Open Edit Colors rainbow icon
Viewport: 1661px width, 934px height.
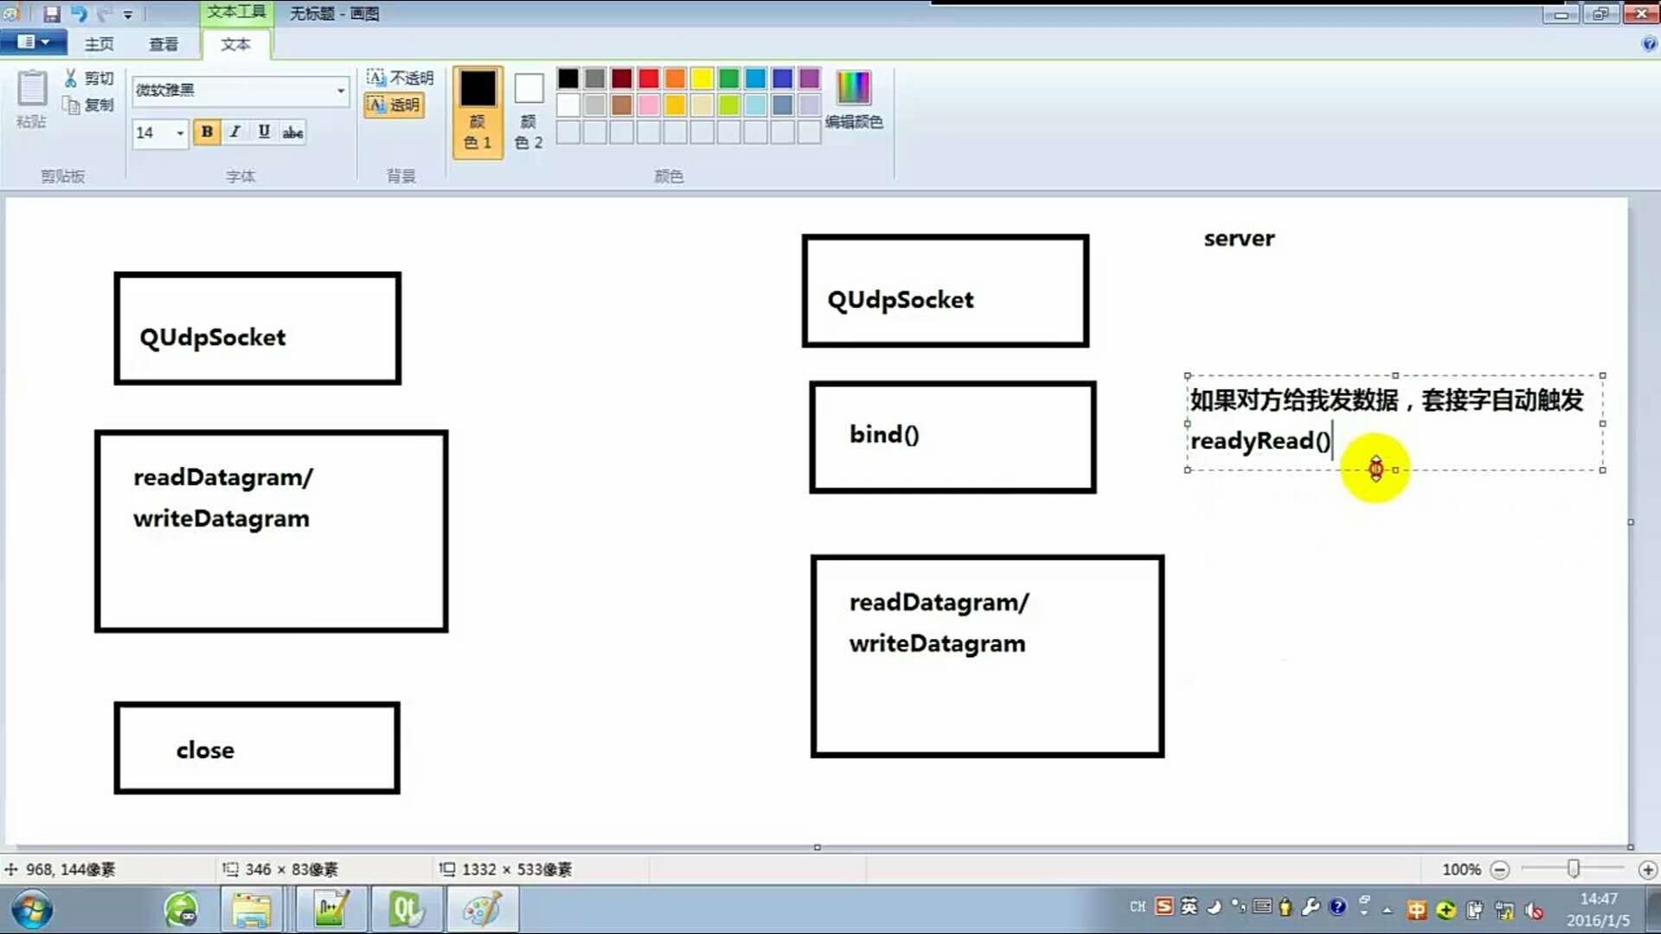(x=853, y=87)
